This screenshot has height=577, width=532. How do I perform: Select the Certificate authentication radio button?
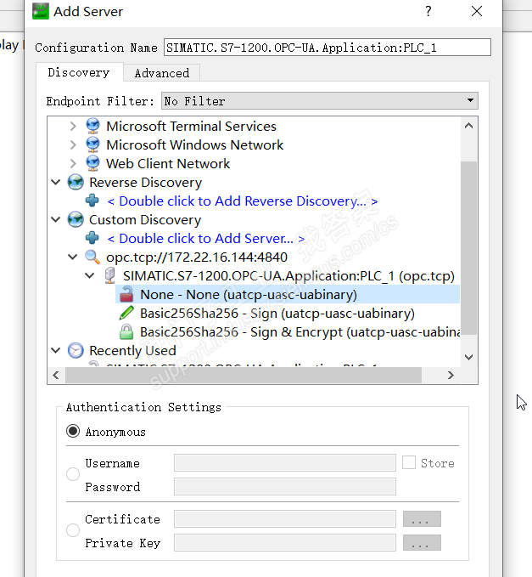[x=73, y=530]
